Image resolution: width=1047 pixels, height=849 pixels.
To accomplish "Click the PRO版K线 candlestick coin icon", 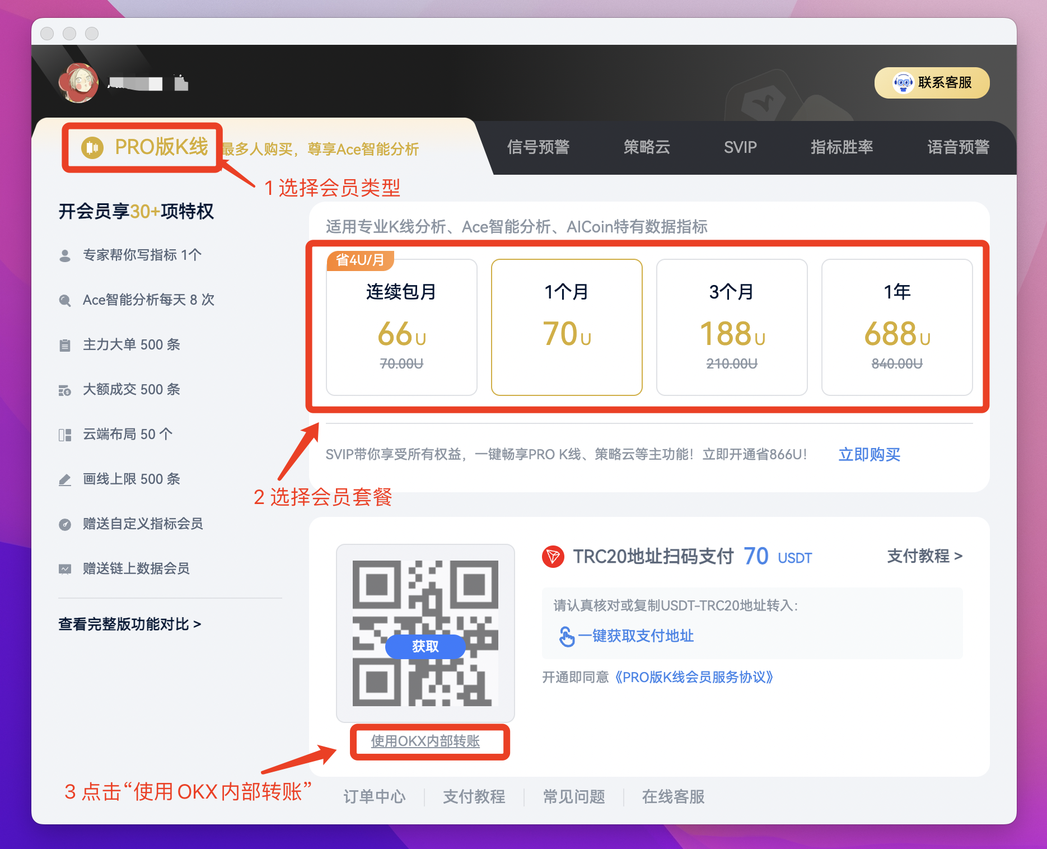I will [92, 147].
